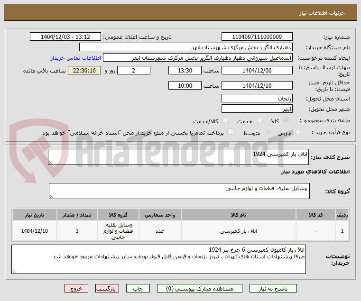Click the delivery city field ابهر

pyautogui.click(x=257, y=109)
